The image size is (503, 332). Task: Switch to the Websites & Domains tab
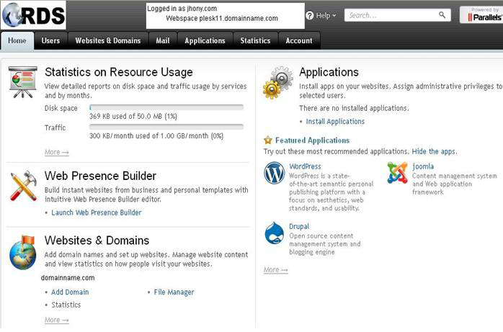pyautogui.click(x=108, y=41)
